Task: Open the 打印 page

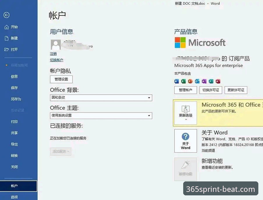Action: (14, 122)
